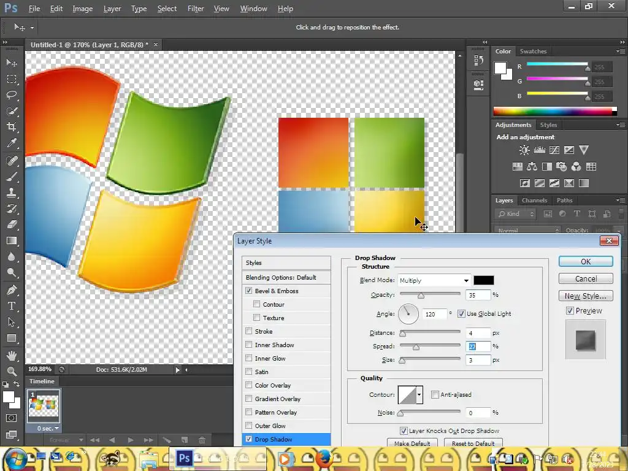Select the Rectangular Marquee tool
Screen dimensions: 628x471
tap(12, 79)
